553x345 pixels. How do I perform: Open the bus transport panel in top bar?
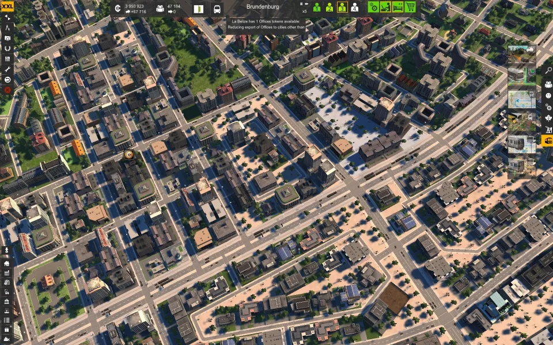point(217,9)
